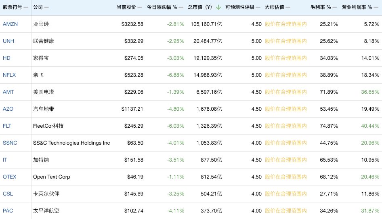Click OTEX daily change -1.11%
This screenshot has width=382, height=219.
coord(176,177)
